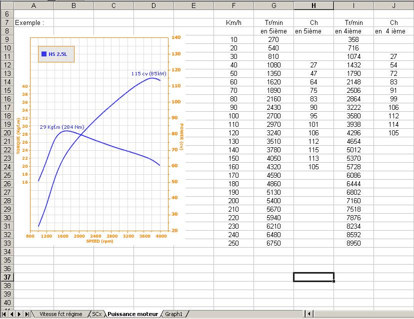Screen dimensions: 414x319
Task: Switch to the Vitesse fct régime sheet
Action: click(60, 314)
